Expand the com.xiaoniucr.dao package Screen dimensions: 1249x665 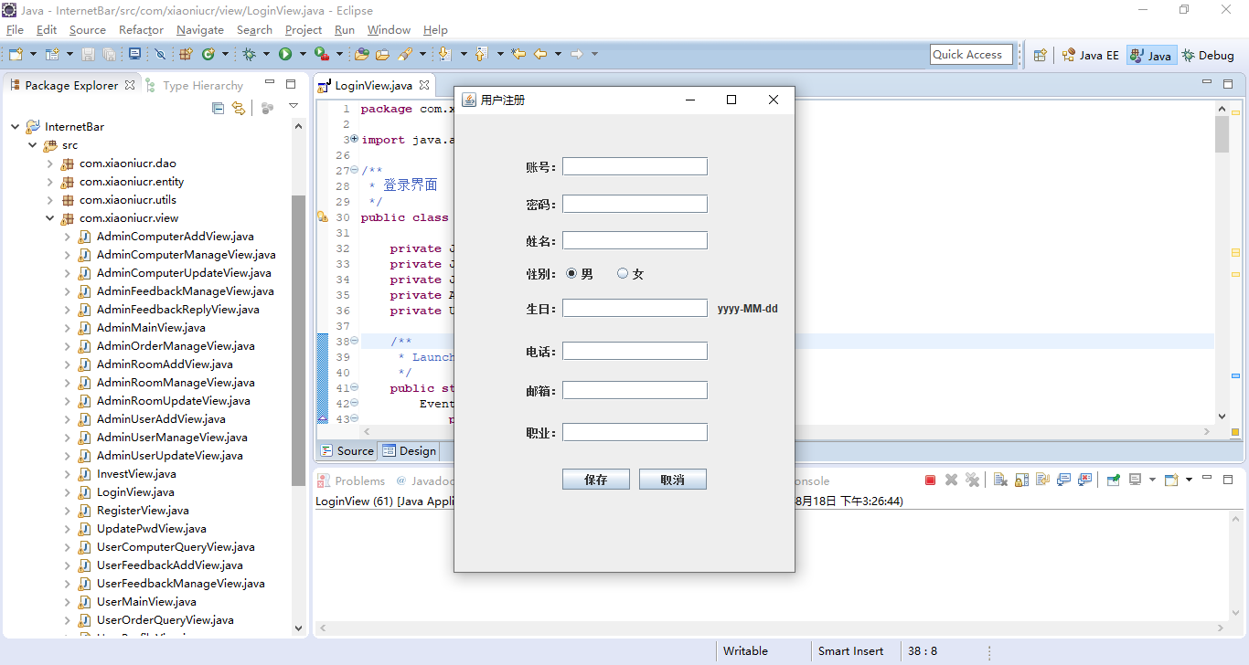click(x=50, y=164)
